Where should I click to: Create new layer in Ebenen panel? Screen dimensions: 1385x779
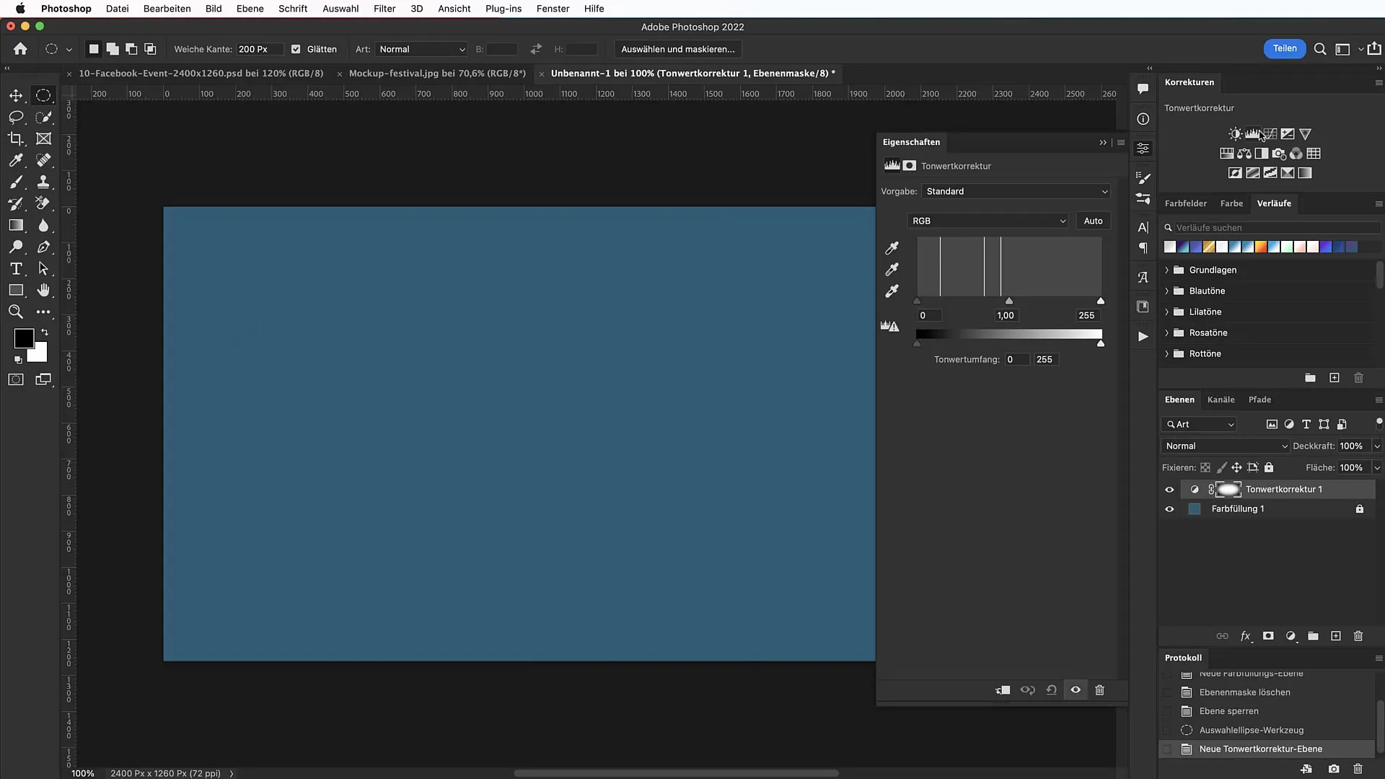click(x=1336, y=636)
